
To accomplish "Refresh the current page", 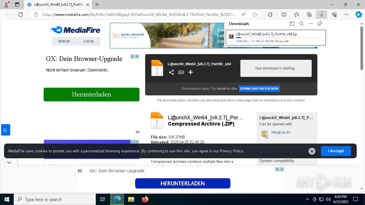I will point(21,15).
